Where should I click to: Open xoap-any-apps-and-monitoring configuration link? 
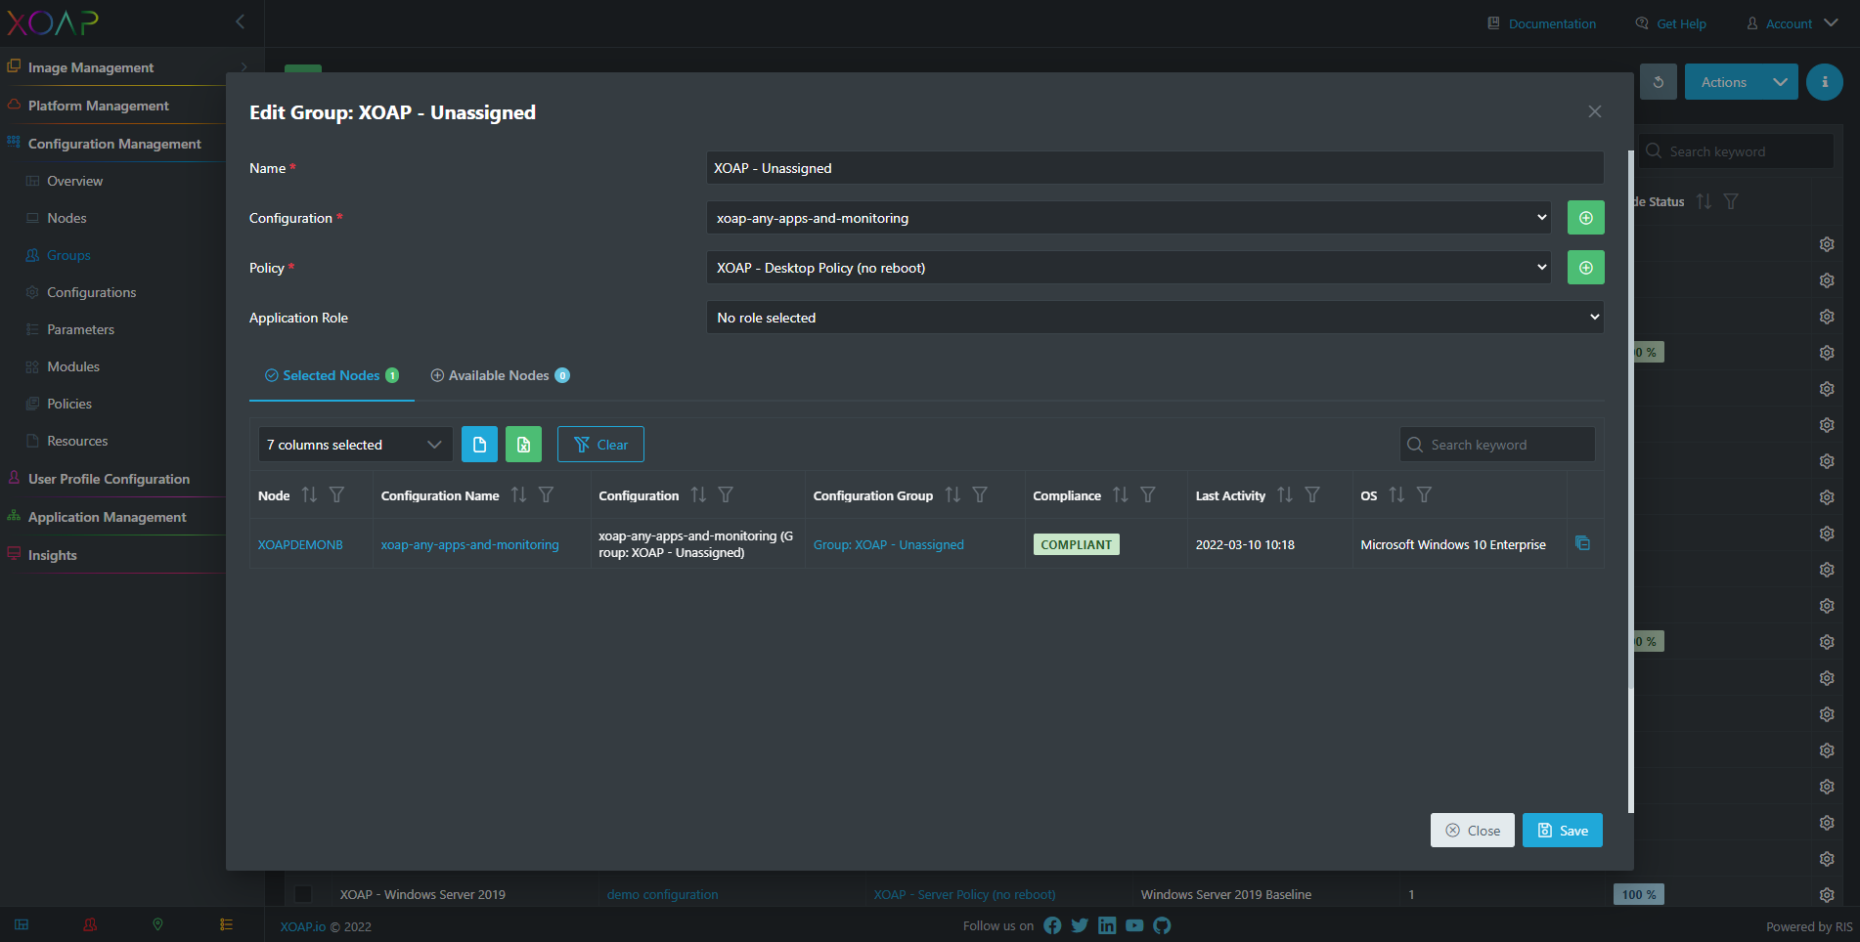coord(469,545)
